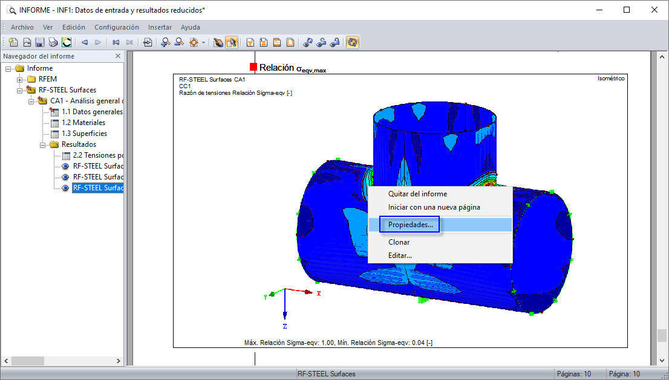Screen dimensions: 669x380
Task: Create a new report with the starred page icon
Action: [x=13, y=42]
